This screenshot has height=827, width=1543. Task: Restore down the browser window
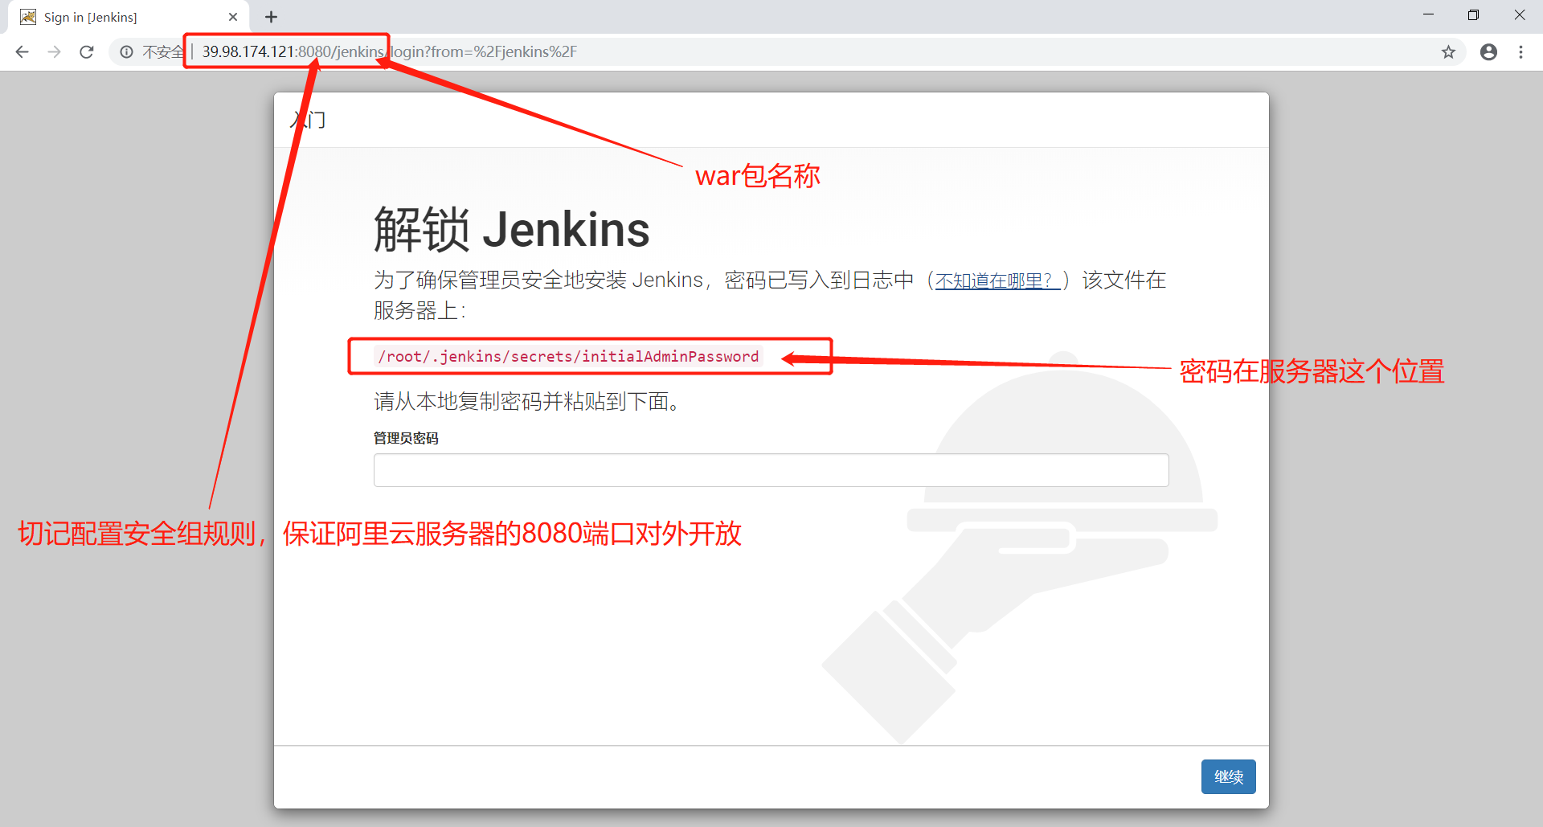click(x=1473, y=15)
